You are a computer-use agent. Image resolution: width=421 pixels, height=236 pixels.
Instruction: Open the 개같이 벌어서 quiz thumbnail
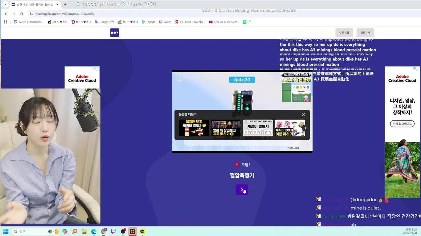[258, 128]
